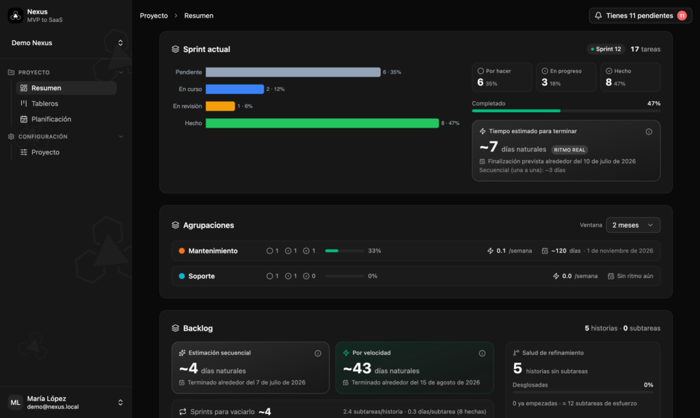Click the Tiempo estimado info icon

[649, 132]
